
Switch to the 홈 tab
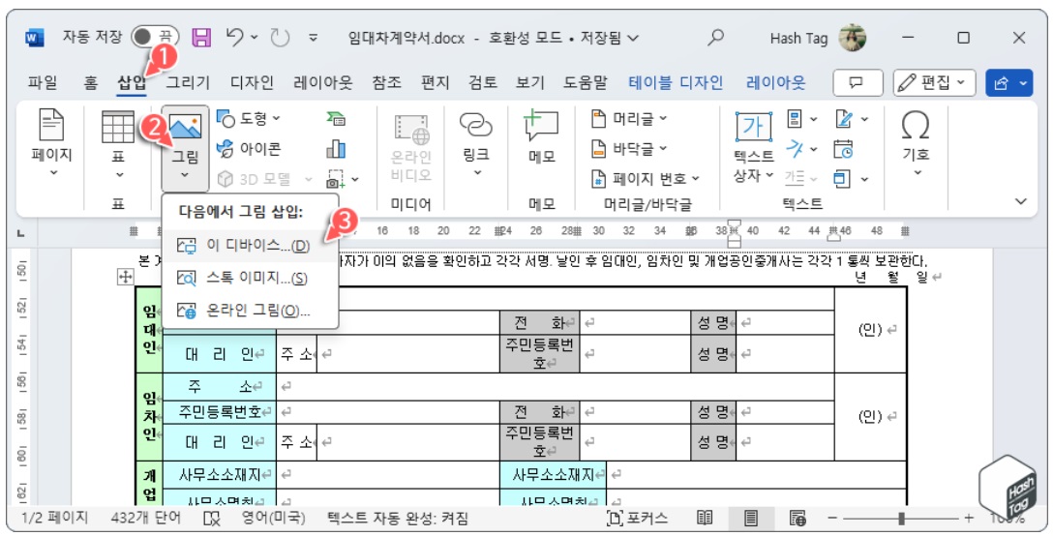coord(90,82)
